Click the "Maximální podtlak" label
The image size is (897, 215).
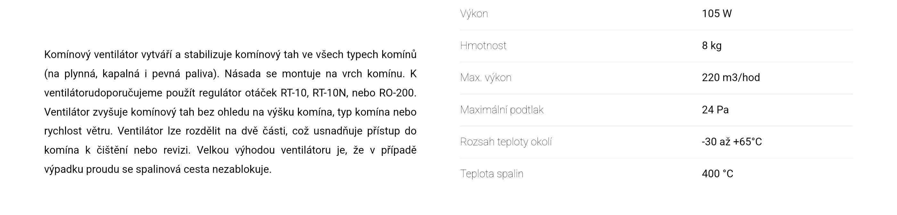[501, 110]
